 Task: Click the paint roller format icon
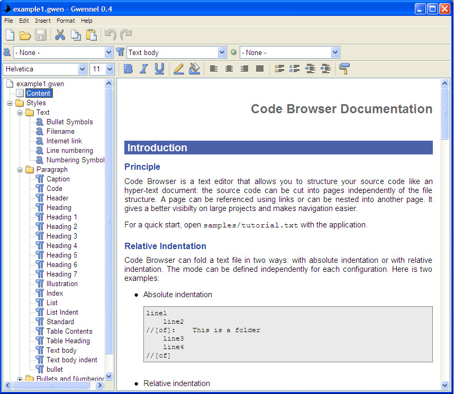point(344,69)
